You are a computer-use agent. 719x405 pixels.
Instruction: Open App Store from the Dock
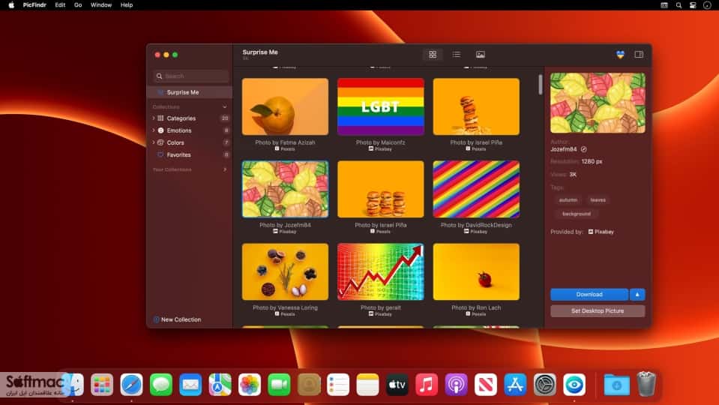[515, 384]
